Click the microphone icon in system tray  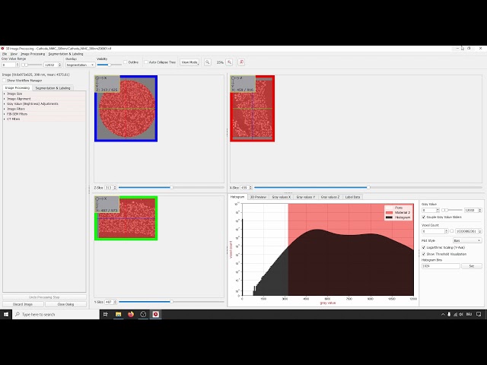tap(449, 314)
